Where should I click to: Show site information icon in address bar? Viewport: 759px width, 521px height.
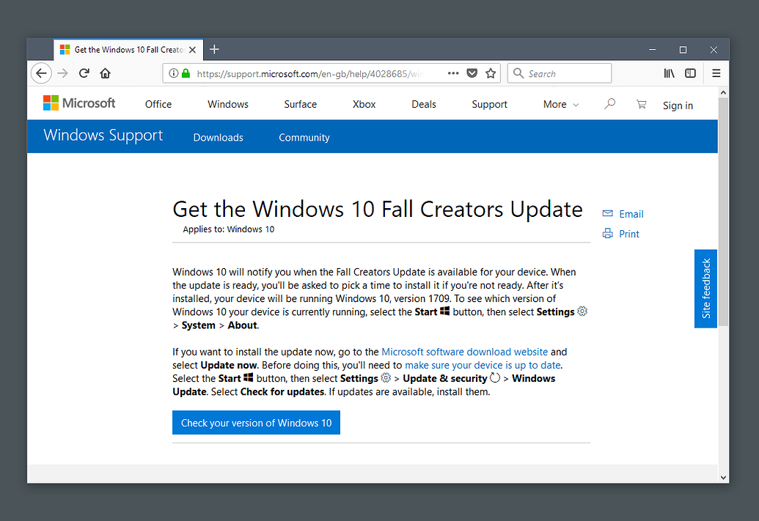pyautogui.click(x=173, y=73)
